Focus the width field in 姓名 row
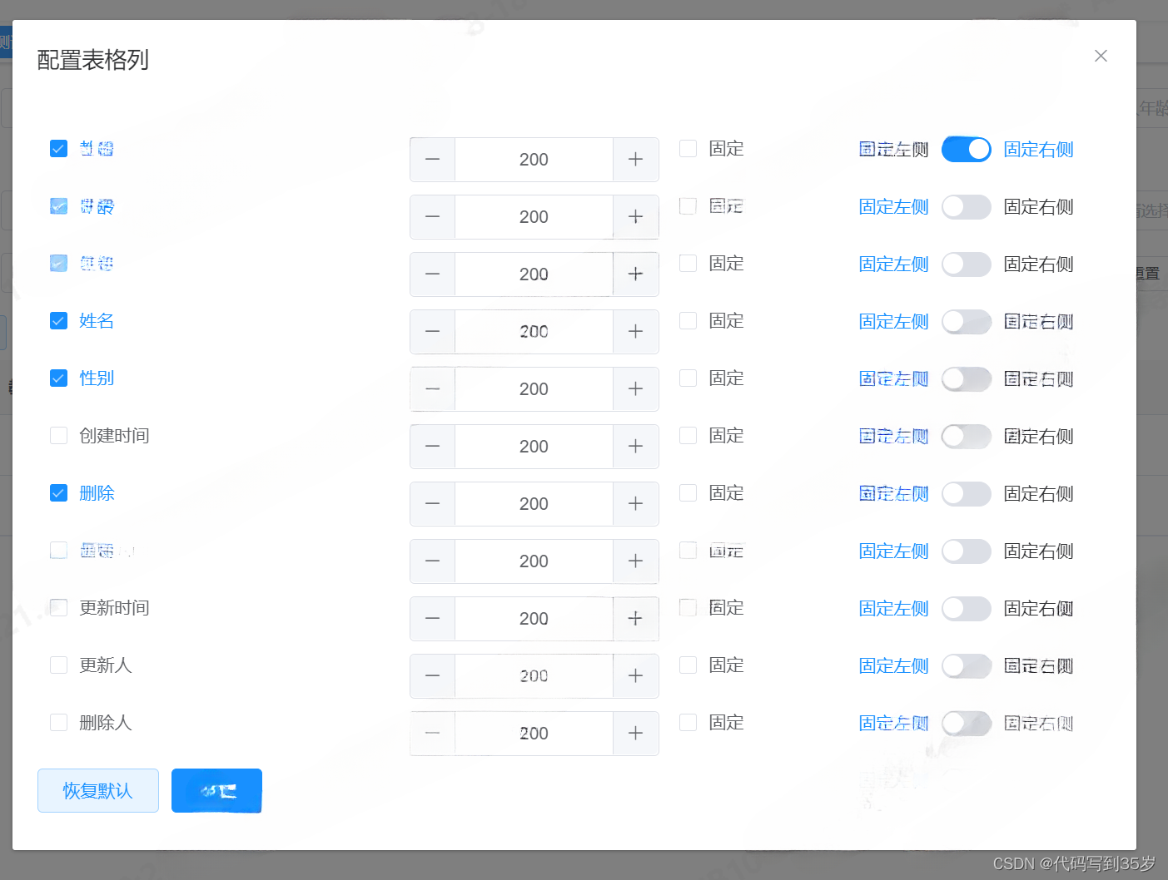 coord(534,332)
